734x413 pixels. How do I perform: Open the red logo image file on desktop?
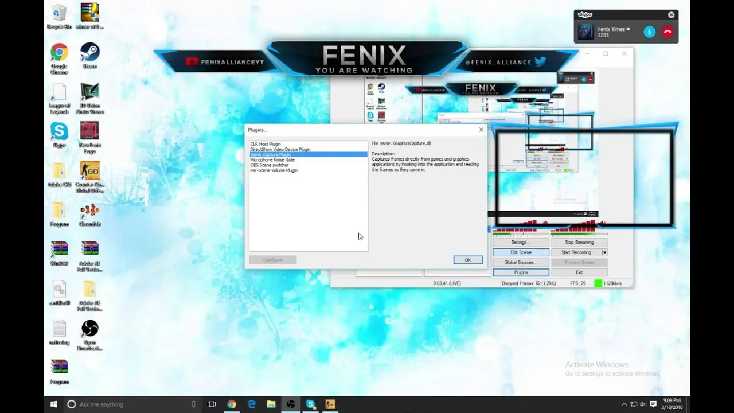(x=90, y=137)
